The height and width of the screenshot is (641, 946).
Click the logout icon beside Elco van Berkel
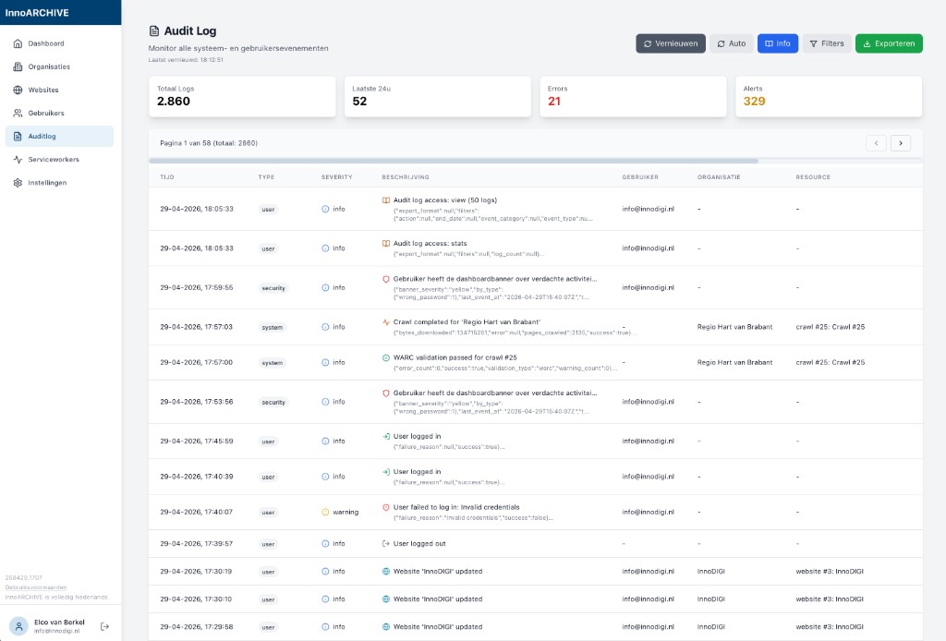coord(104,626)
